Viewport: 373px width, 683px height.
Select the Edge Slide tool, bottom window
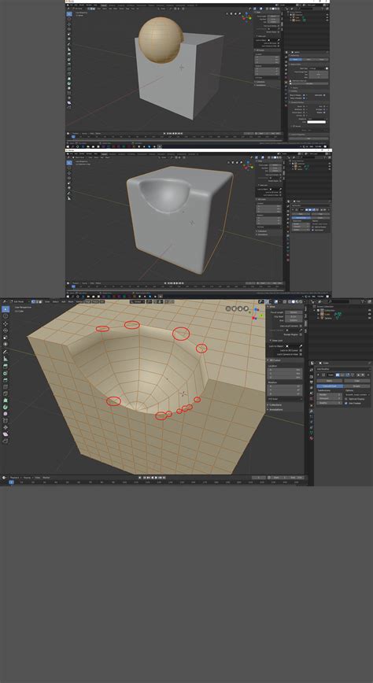(6, 421)
